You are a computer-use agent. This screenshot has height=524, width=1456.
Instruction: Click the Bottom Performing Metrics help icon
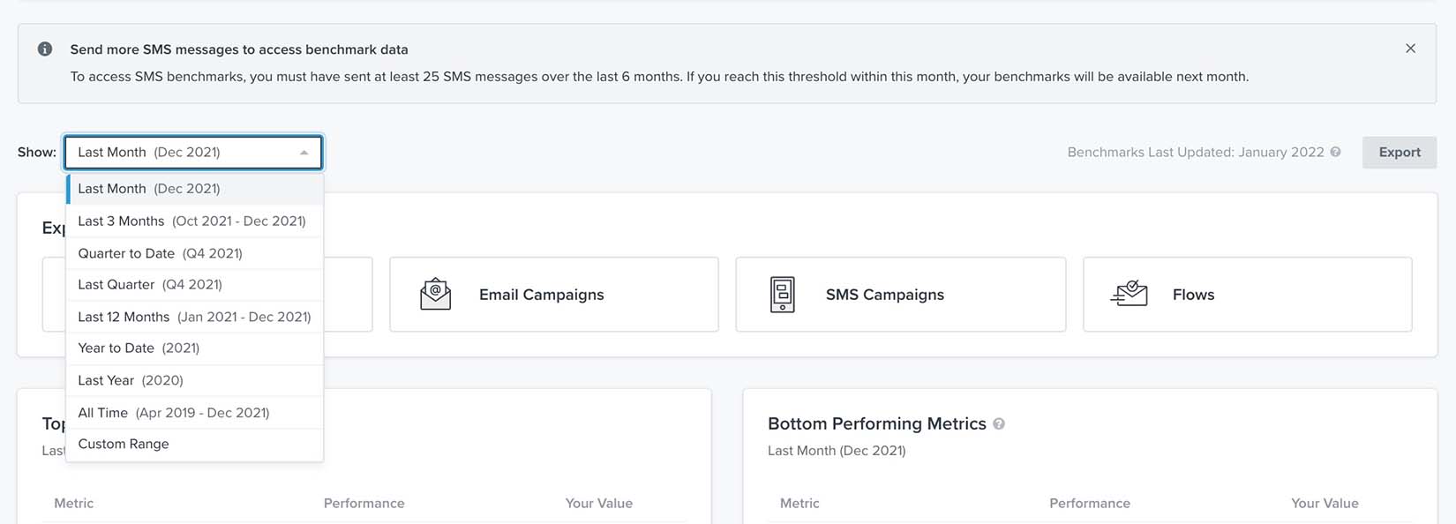tap(999, 423)
